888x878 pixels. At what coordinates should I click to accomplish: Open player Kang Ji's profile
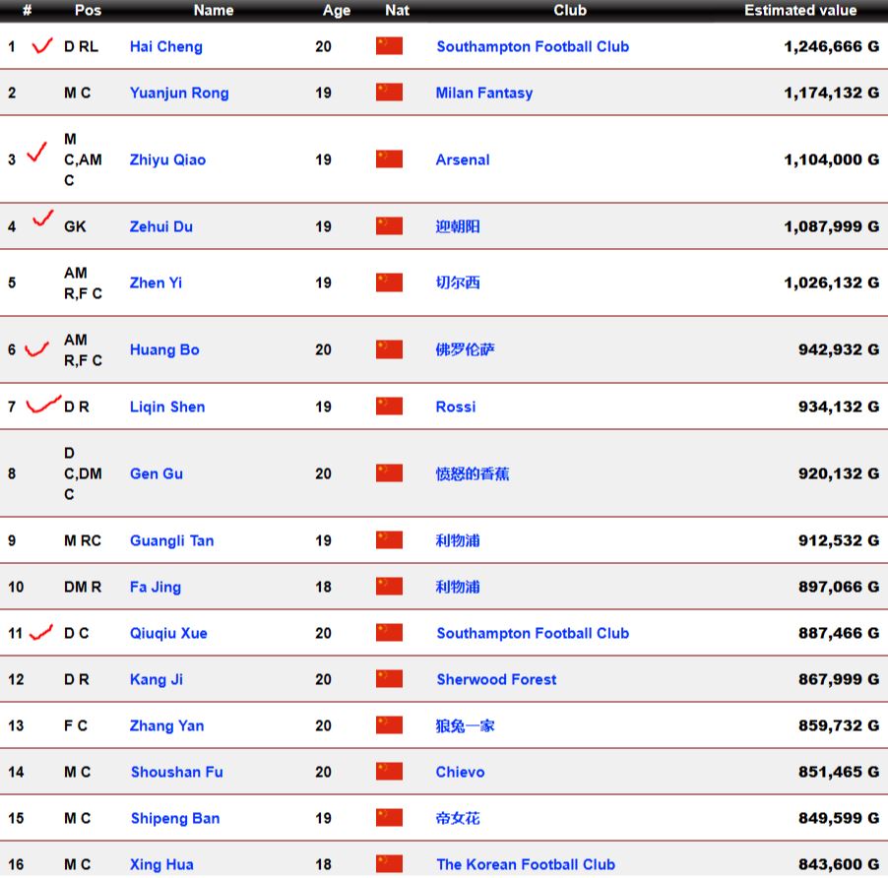pyautogui.click(x=157, y=679)
